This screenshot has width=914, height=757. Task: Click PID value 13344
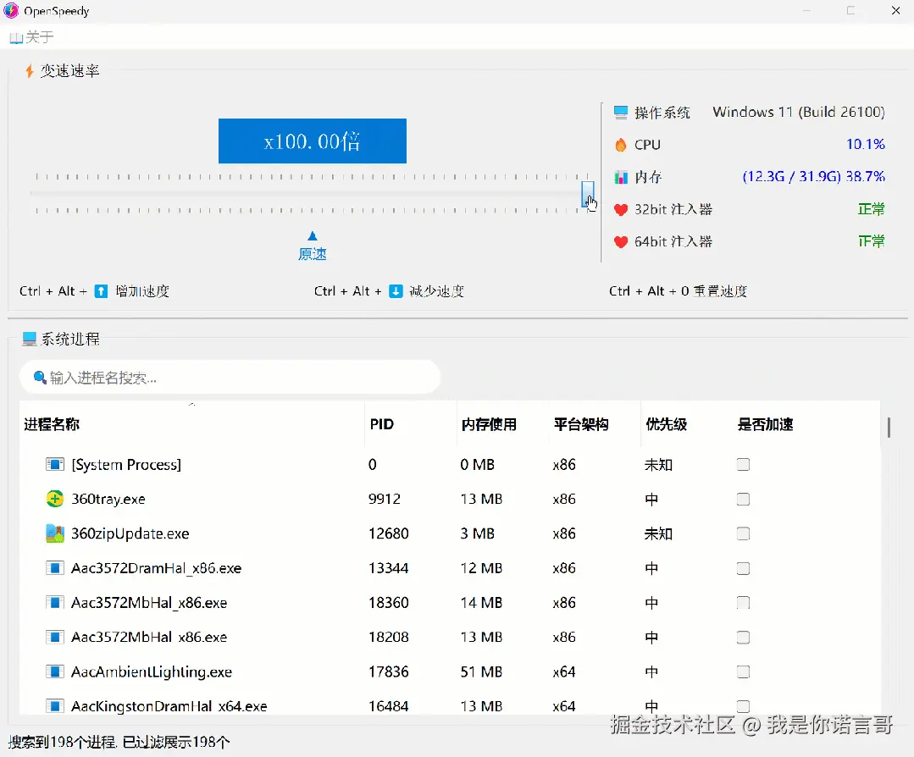[388, 568]
